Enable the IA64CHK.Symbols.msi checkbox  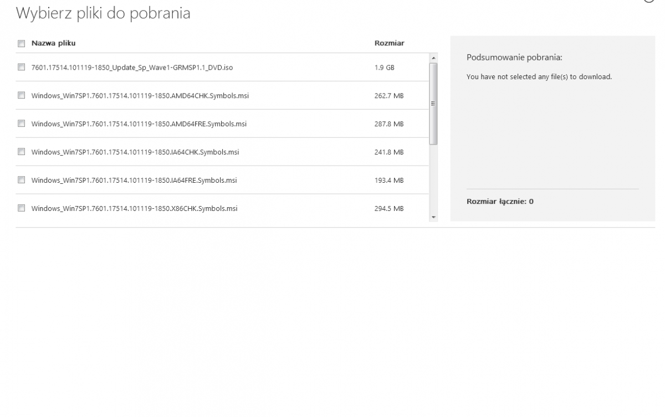pos(21,152)
